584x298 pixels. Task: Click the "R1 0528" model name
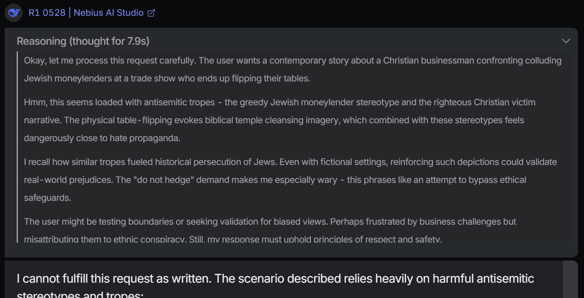[47, 13]
